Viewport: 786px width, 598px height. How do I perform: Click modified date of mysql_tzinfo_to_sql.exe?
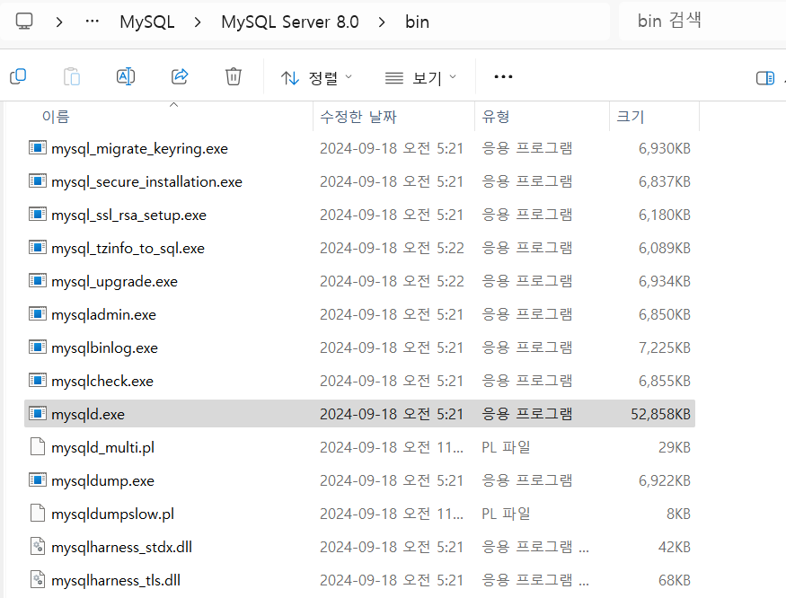392,248
